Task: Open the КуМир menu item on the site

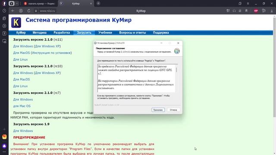Action: [x=21, y=33]
